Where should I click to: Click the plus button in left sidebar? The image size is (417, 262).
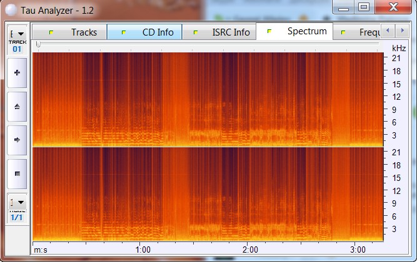pos(17,73)
